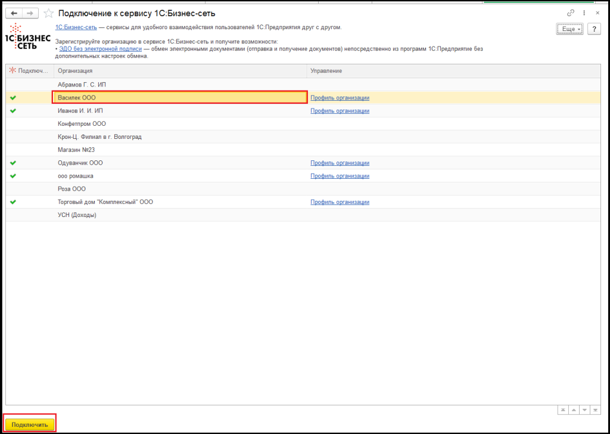
Task: Follow the 1С:Бизнес-сеть link
Action: click(76, 27)
